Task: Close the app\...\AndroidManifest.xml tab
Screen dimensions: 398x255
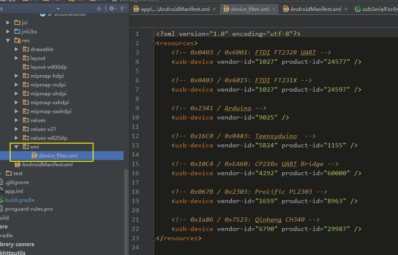Action: (214, 9)
